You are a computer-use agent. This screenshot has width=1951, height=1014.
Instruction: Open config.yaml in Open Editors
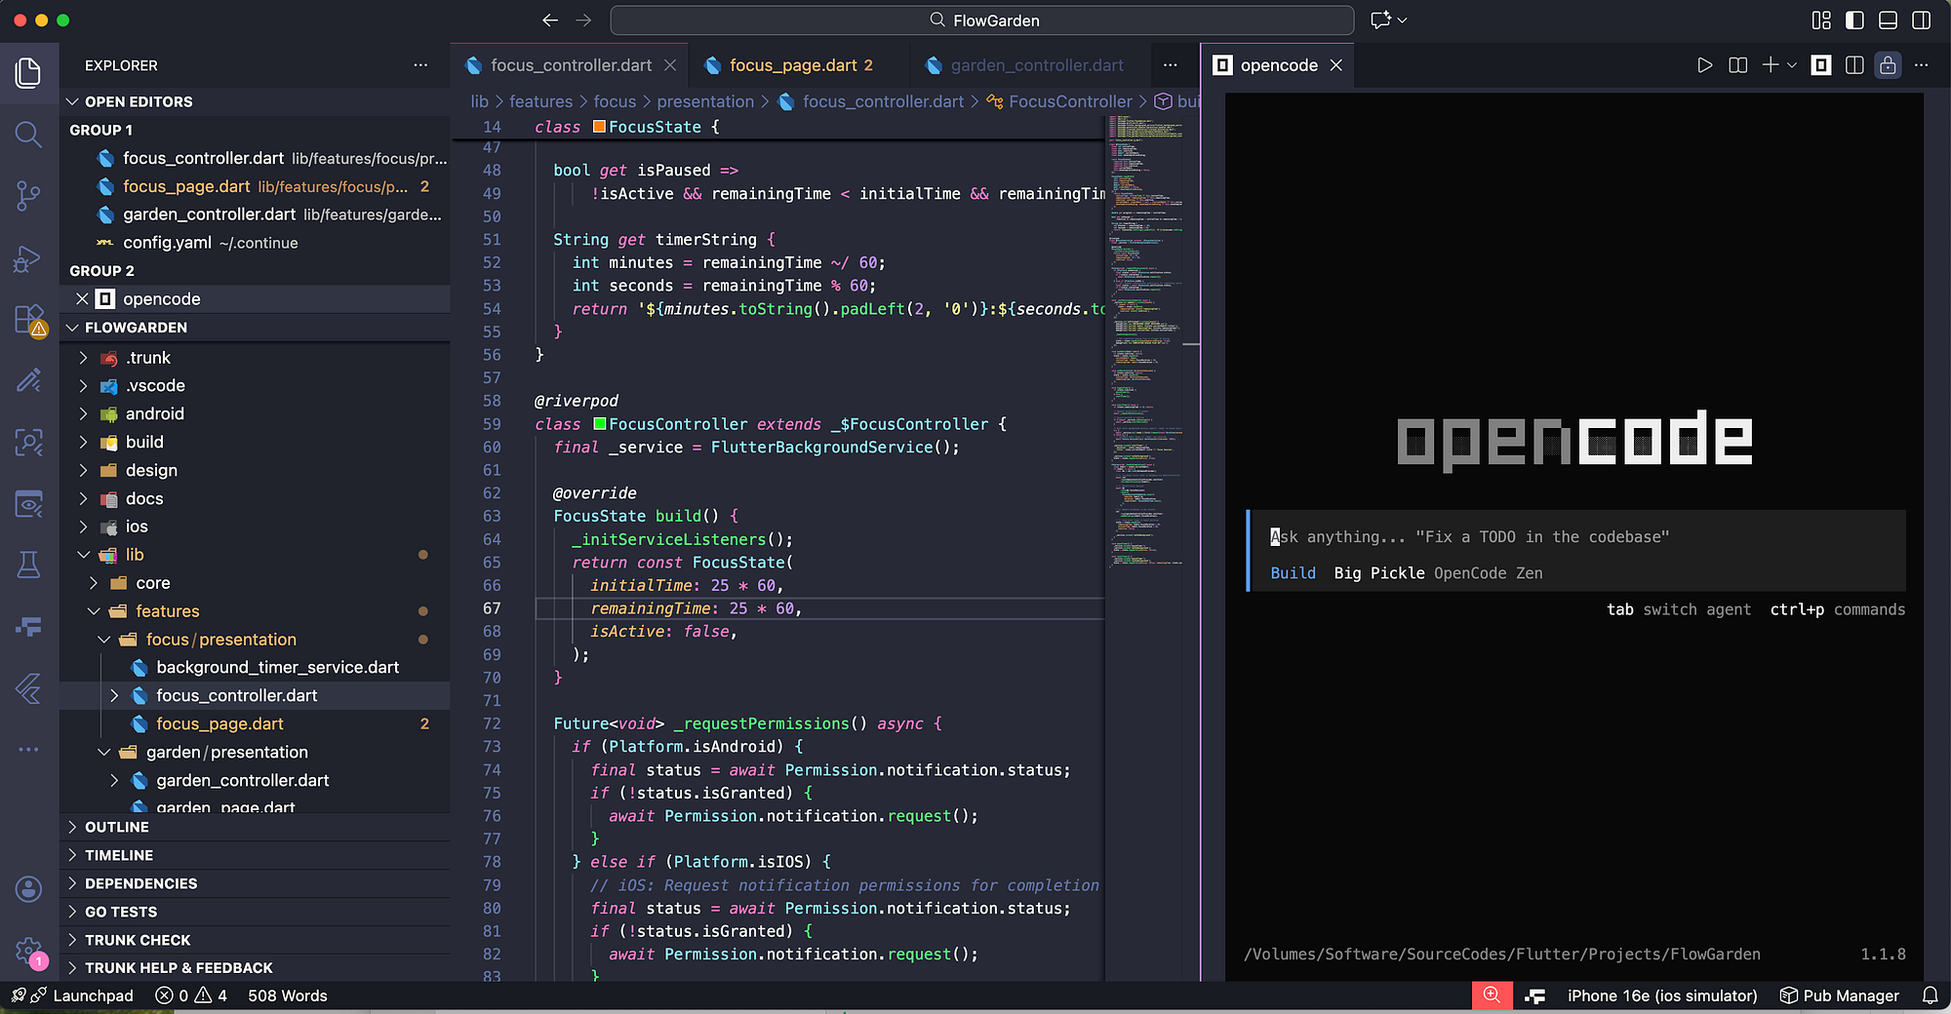click(x=256, y=243)
